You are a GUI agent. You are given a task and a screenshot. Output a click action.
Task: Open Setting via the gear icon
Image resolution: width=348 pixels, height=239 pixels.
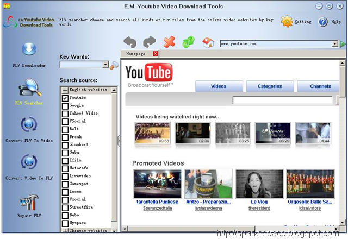[x=287, y=22]
